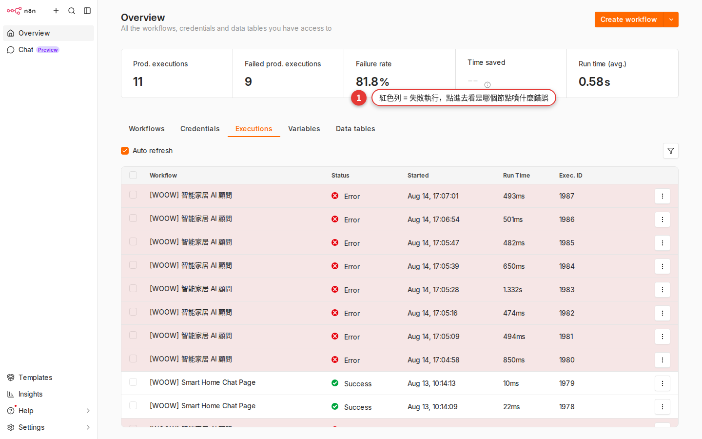
Task: Open the Failure rate stat card
Action: [400, 74]
